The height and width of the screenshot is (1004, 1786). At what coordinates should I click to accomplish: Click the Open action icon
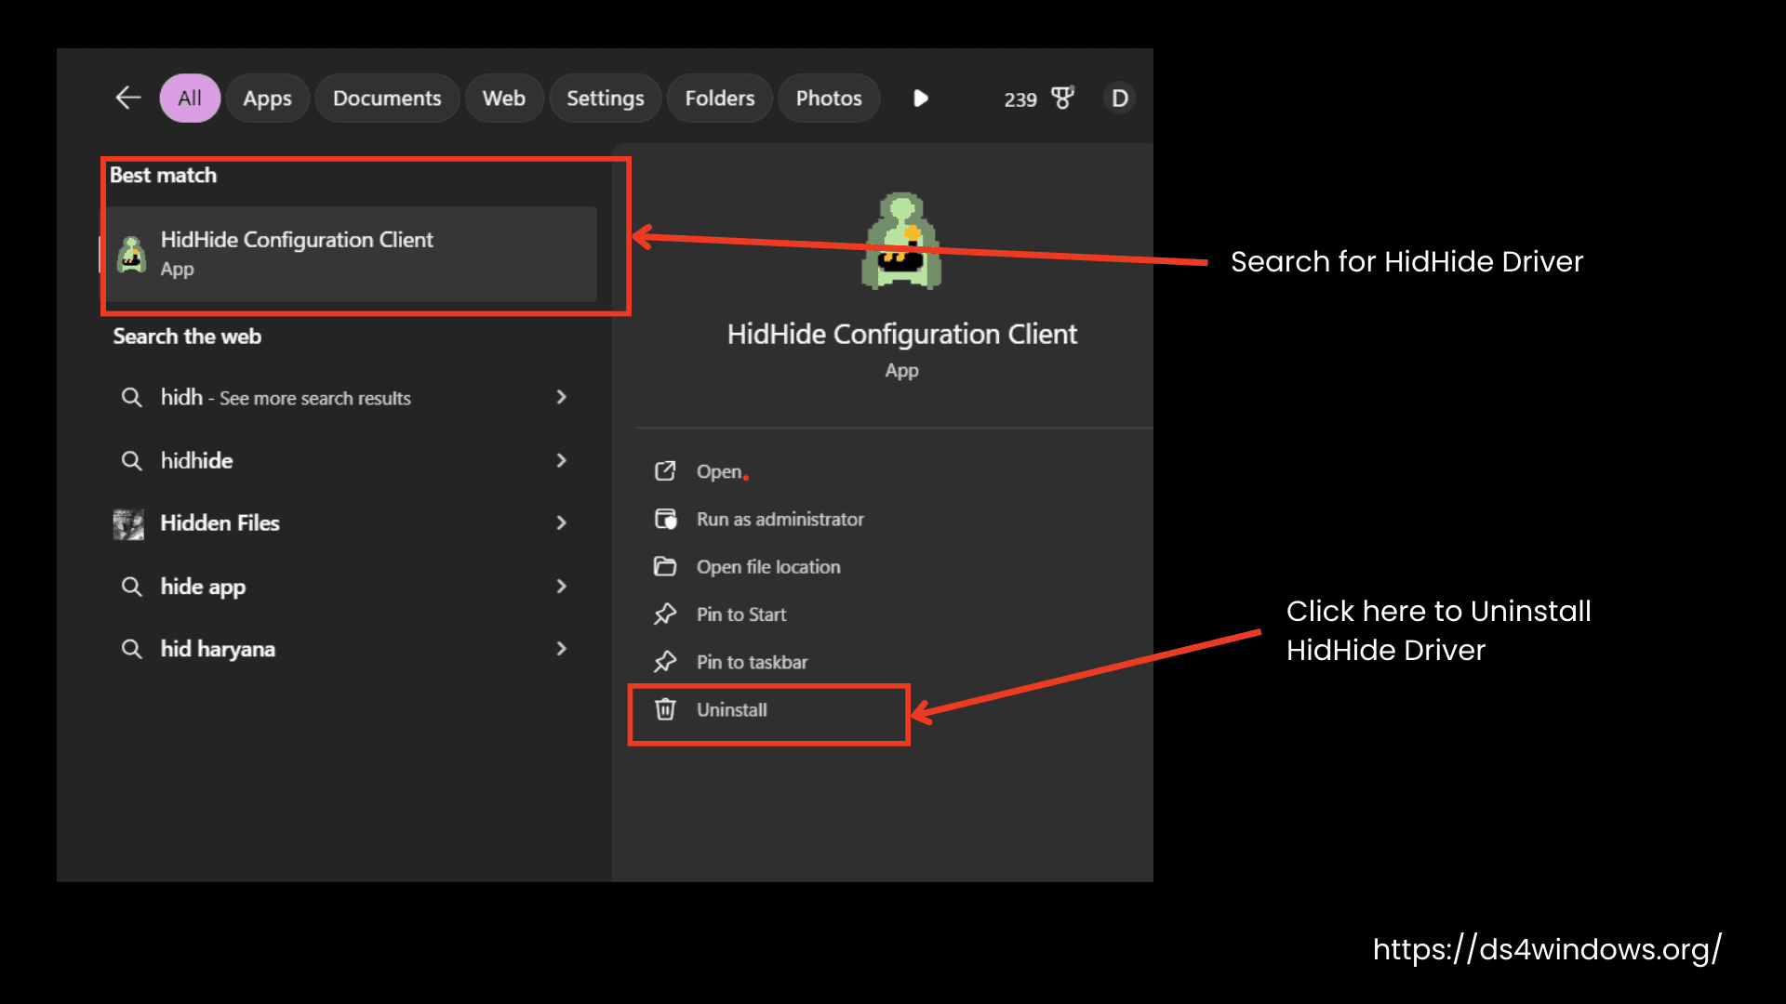(x=665, y=471)
